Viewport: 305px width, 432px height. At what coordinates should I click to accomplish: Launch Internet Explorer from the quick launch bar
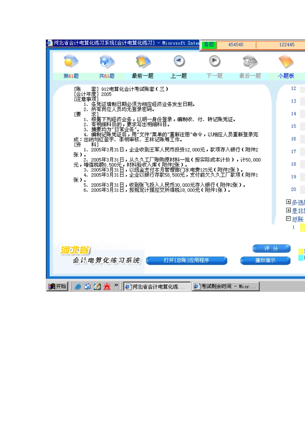[x=78, y=286]
